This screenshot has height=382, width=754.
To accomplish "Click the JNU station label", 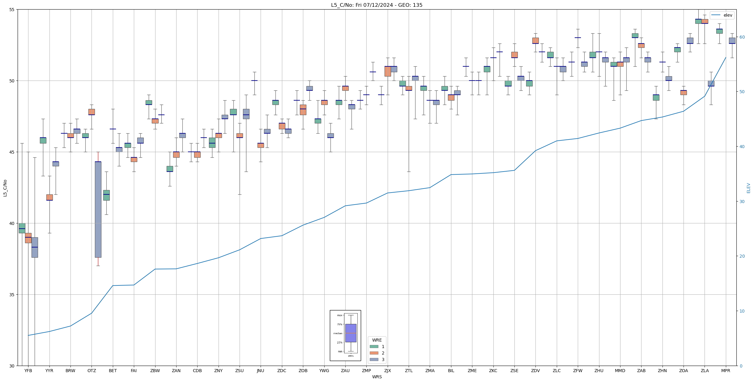I will pos(261,371).
